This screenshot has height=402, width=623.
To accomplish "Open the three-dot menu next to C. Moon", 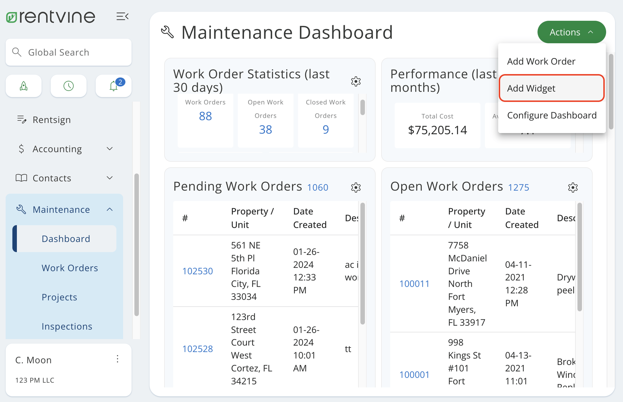I will (117, 359).
